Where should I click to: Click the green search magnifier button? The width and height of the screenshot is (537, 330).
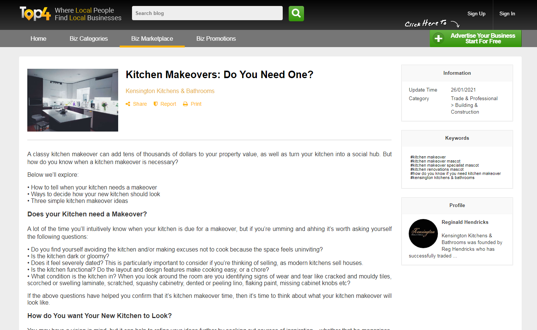pyautogui.click(x=296, y=13)
